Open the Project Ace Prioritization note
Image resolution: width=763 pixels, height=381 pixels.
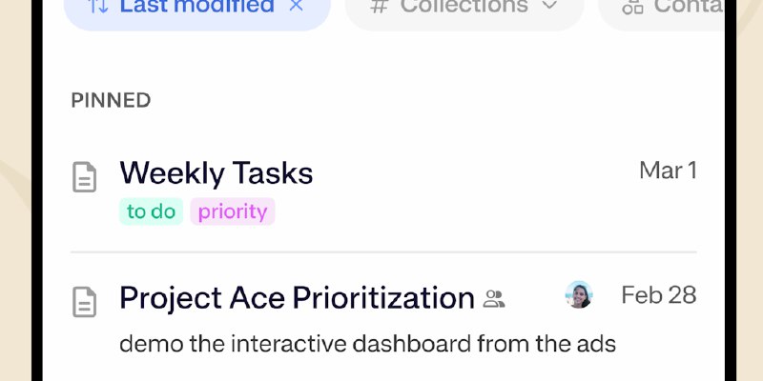pos(297,298)
